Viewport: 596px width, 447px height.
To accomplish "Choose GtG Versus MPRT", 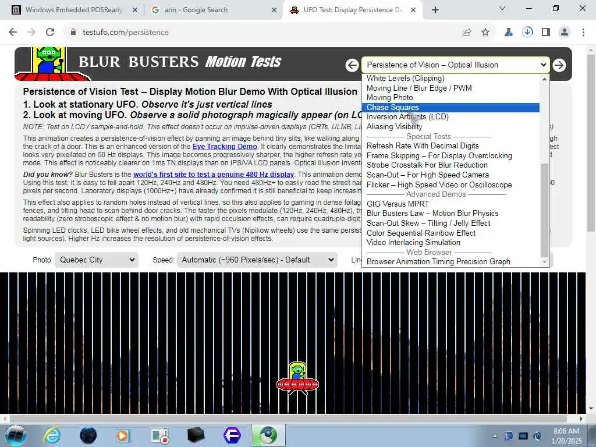I will [450, 204].
